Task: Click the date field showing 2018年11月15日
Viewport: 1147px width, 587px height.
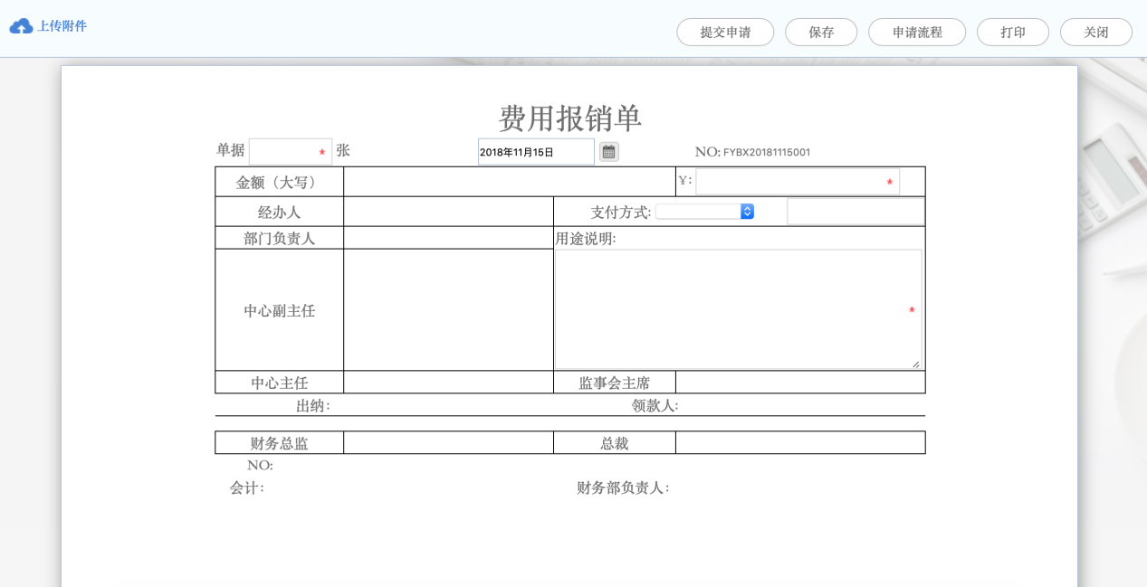Action: 534,151
